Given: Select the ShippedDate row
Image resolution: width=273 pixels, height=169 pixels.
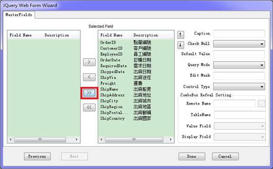Looking at the screenshot, I should tap(136, 72).
